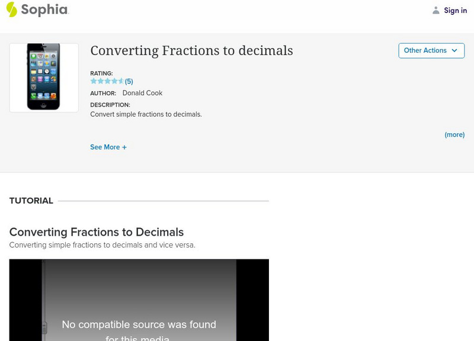Click the half-filled fifth rating star
474x341 pixels.
(121, 80)
